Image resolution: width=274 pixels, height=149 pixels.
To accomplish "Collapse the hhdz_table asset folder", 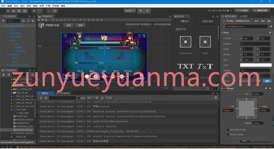I will pyautogui.click(x=12, y=110).
